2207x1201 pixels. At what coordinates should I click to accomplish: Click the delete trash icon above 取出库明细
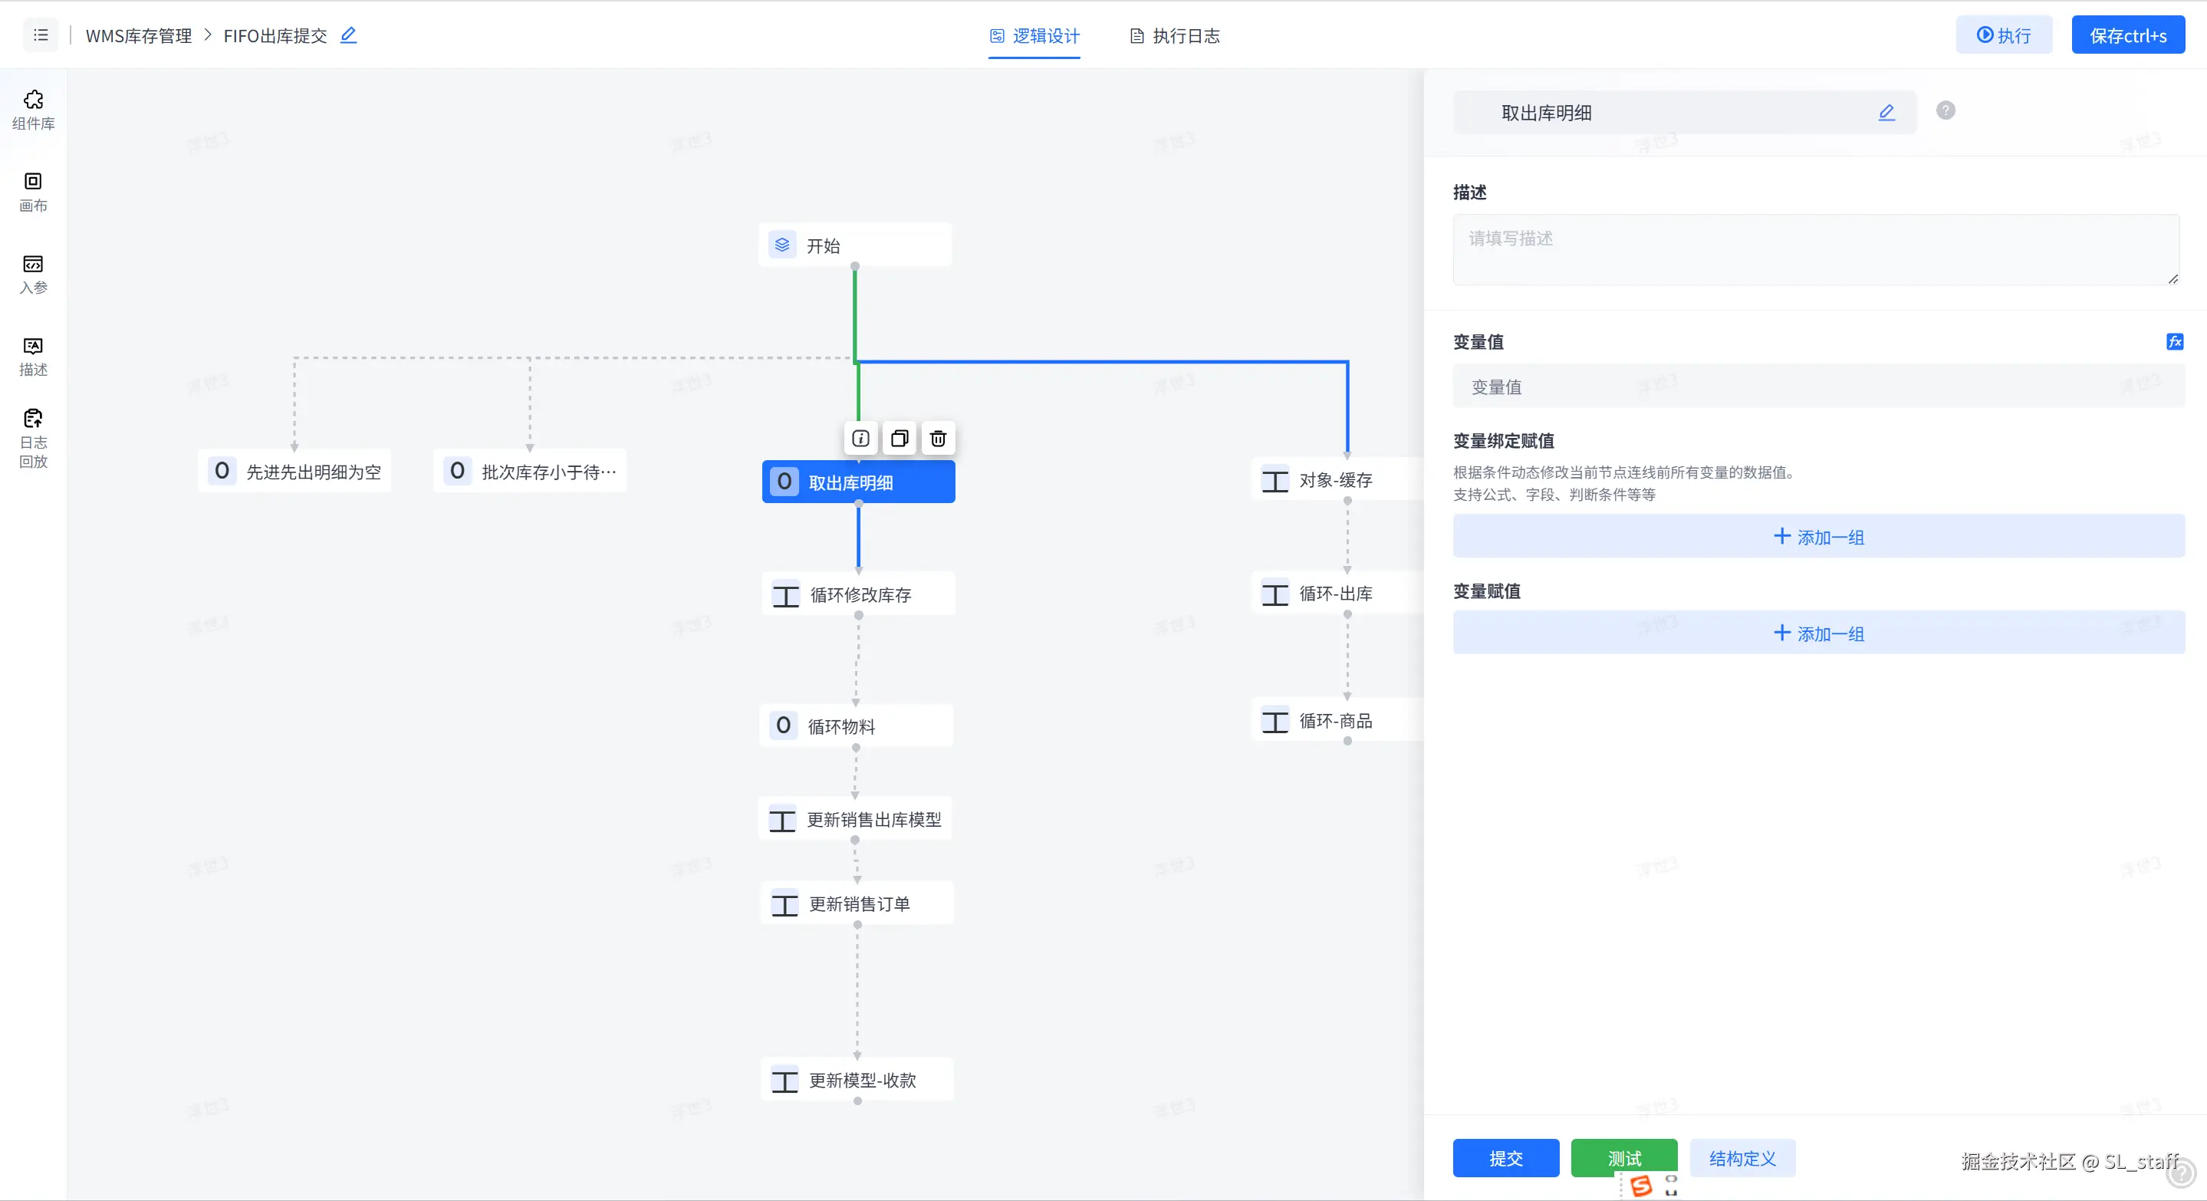(938, 439)
